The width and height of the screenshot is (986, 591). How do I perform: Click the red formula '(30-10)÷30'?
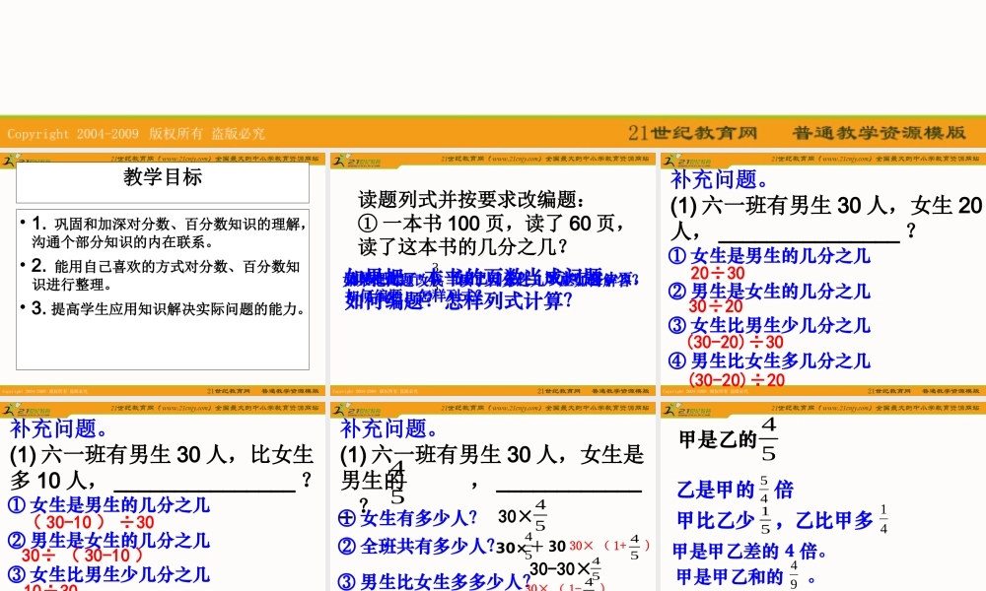[x=93, y=522]
